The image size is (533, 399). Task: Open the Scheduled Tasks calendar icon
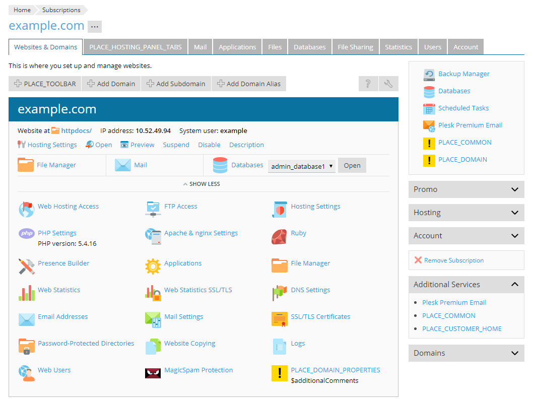pos(429,109)
